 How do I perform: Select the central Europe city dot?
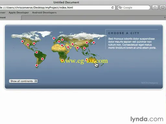pyautogui.click(x=62, y=40)
